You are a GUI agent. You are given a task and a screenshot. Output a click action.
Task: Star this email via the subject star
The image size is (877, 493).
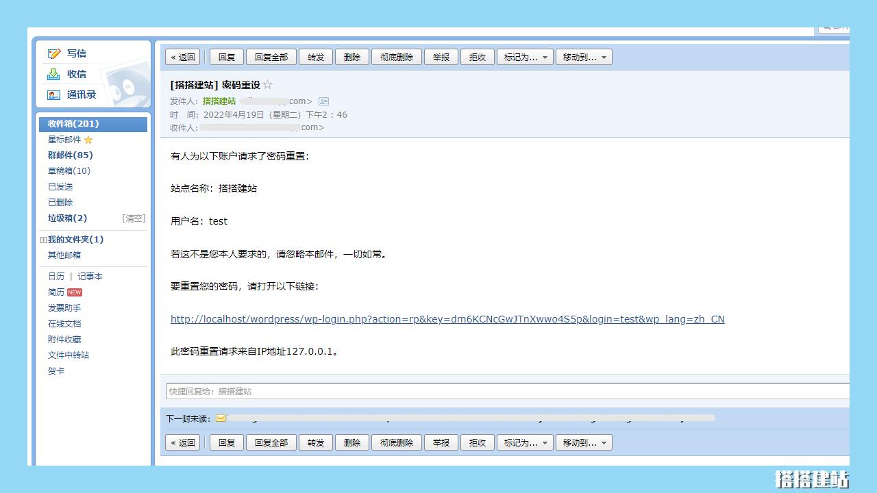tap(267, 84)
